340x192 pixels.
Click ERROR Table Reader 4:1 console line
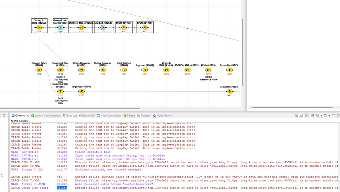coord(174,177)
